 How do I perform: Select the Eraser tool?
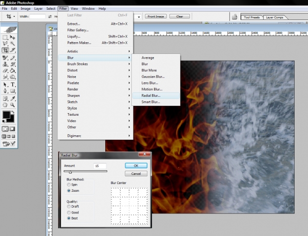(x=5, y=70)
